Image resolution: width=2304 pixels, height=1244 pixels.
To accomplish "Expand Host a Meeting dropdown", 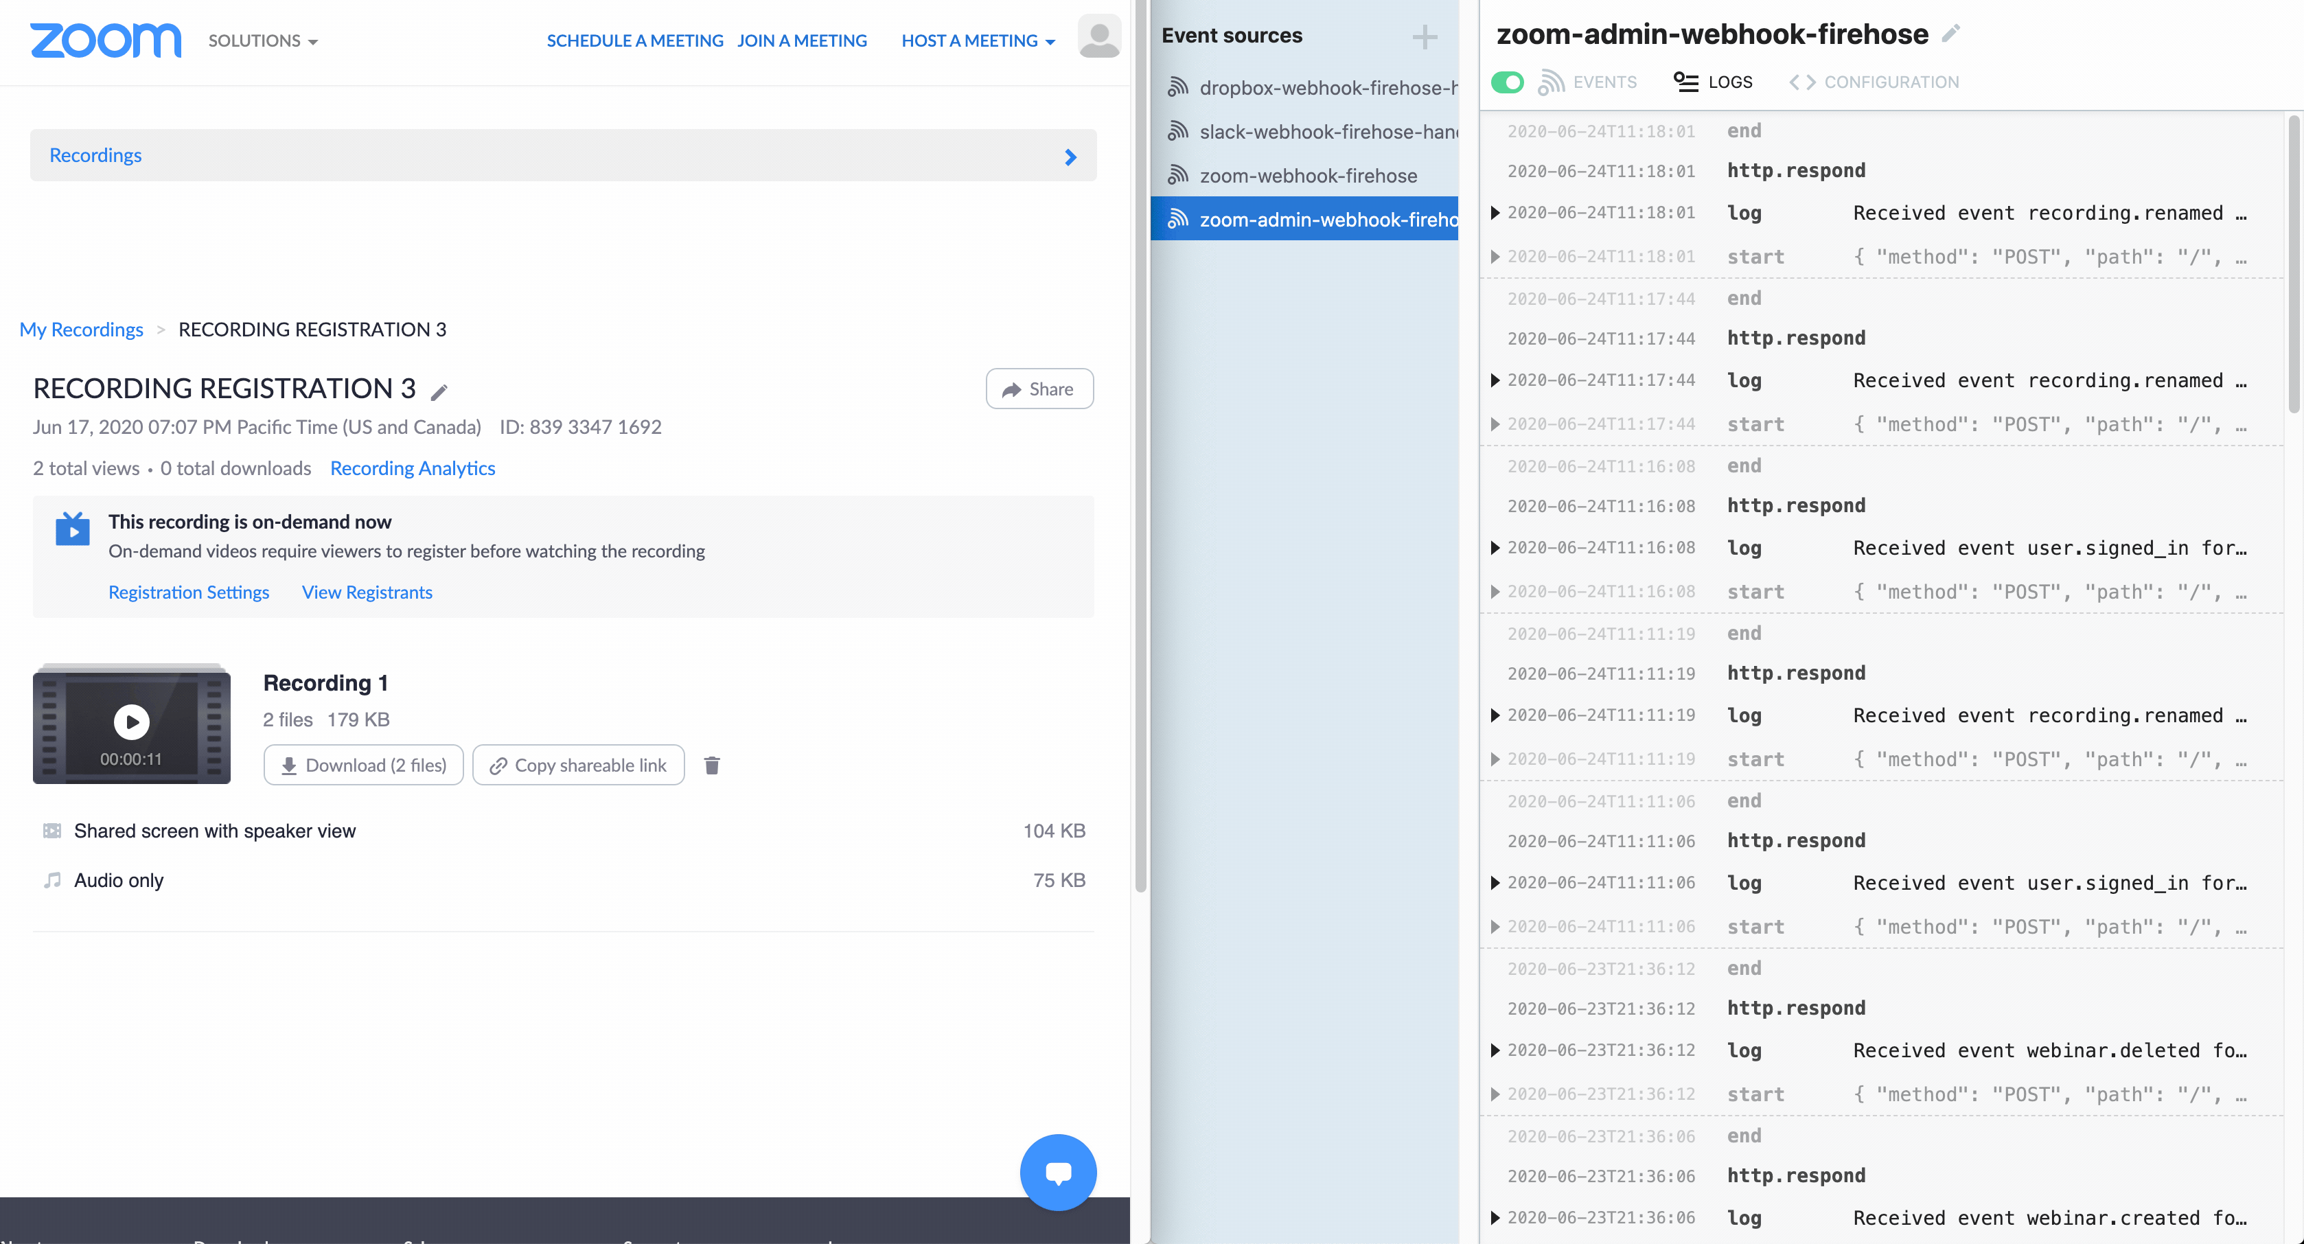I will [x=978, y=41].
